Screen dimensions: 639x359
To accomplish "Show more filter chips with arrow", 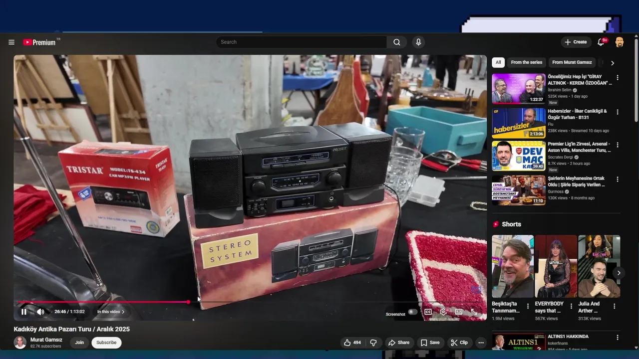I will pos(613,63).
